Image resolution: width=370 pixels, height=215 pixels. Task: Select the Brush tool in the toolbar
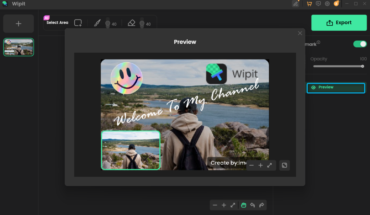coord(98,23)
